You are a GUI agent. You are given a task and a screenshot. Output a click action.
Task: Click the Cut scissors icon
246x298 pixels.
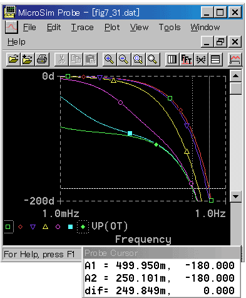(61, 60)
